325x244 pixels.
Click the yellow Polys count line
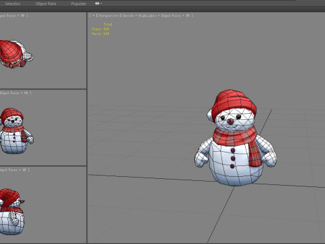100,29
